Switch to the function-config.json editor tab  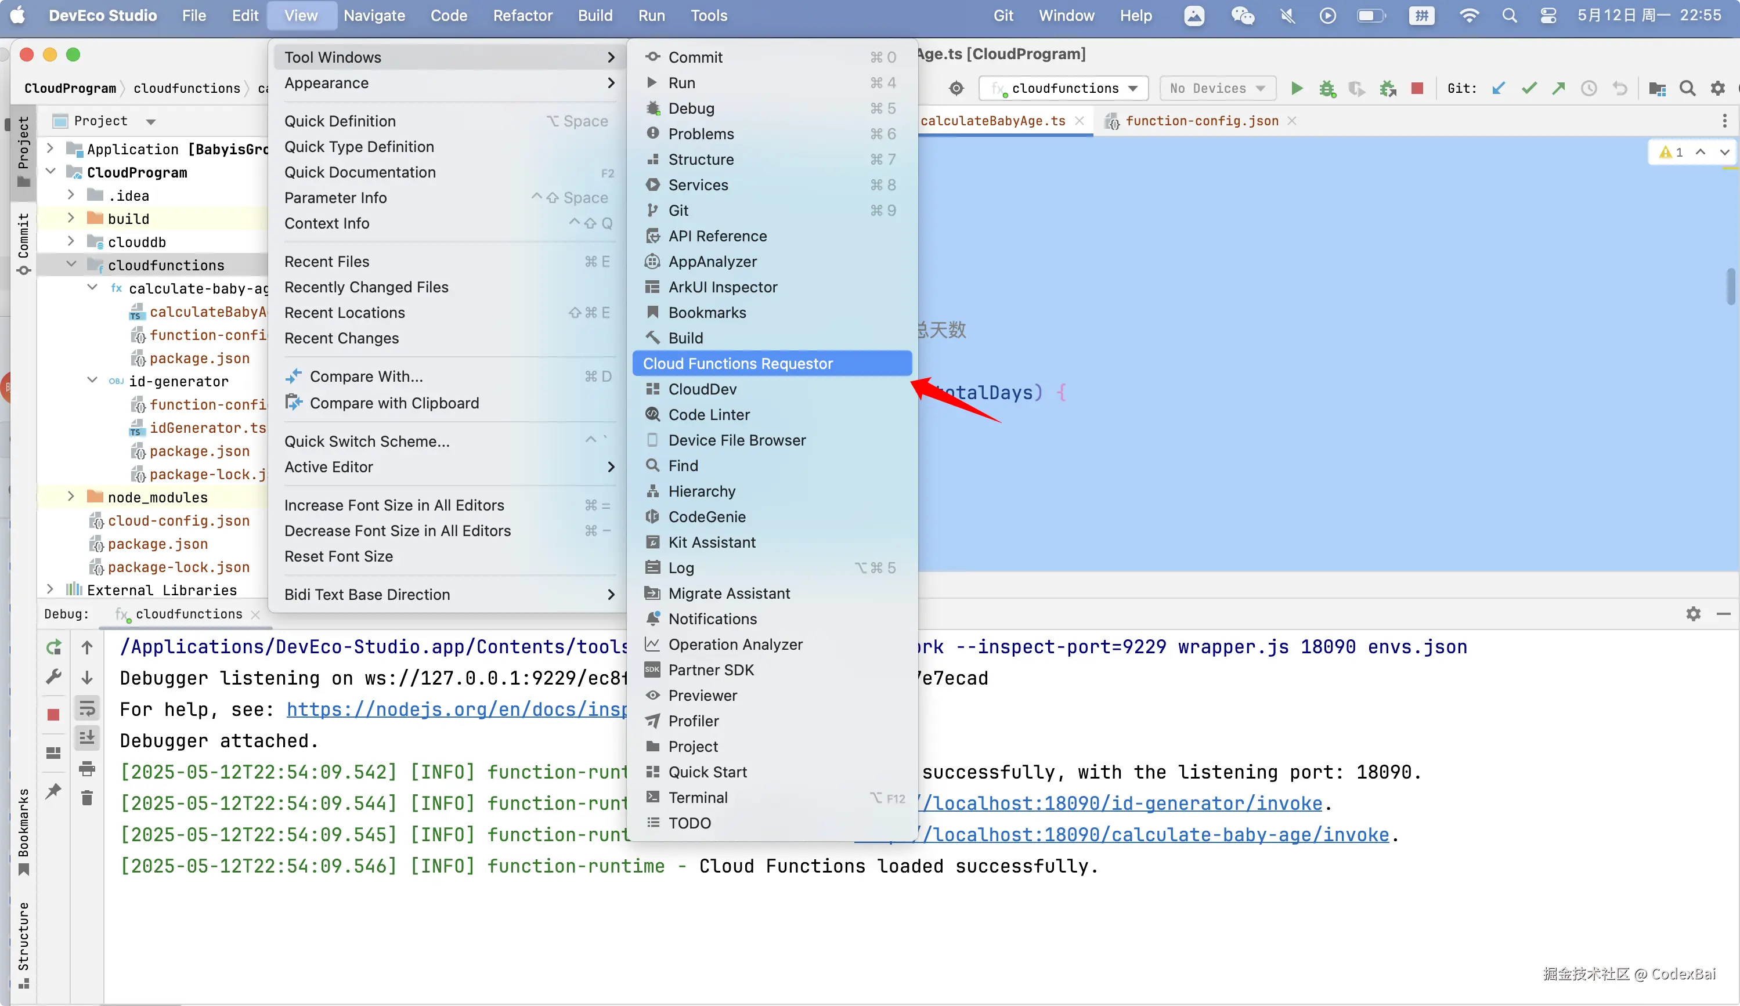click(x=1201, y=121)
